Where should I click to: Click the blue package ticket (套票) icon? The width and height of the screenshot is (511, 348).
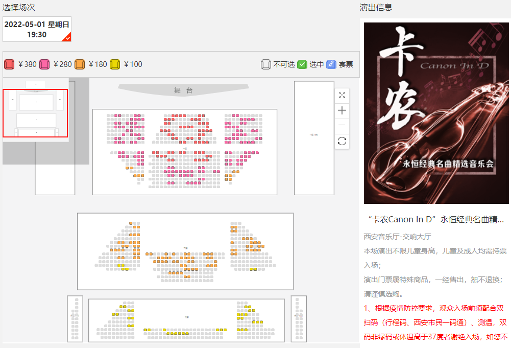point(331,64)
